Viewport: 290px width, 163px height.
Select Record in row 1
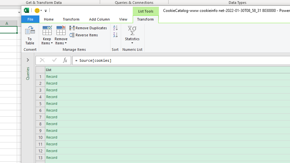[52, 77]
